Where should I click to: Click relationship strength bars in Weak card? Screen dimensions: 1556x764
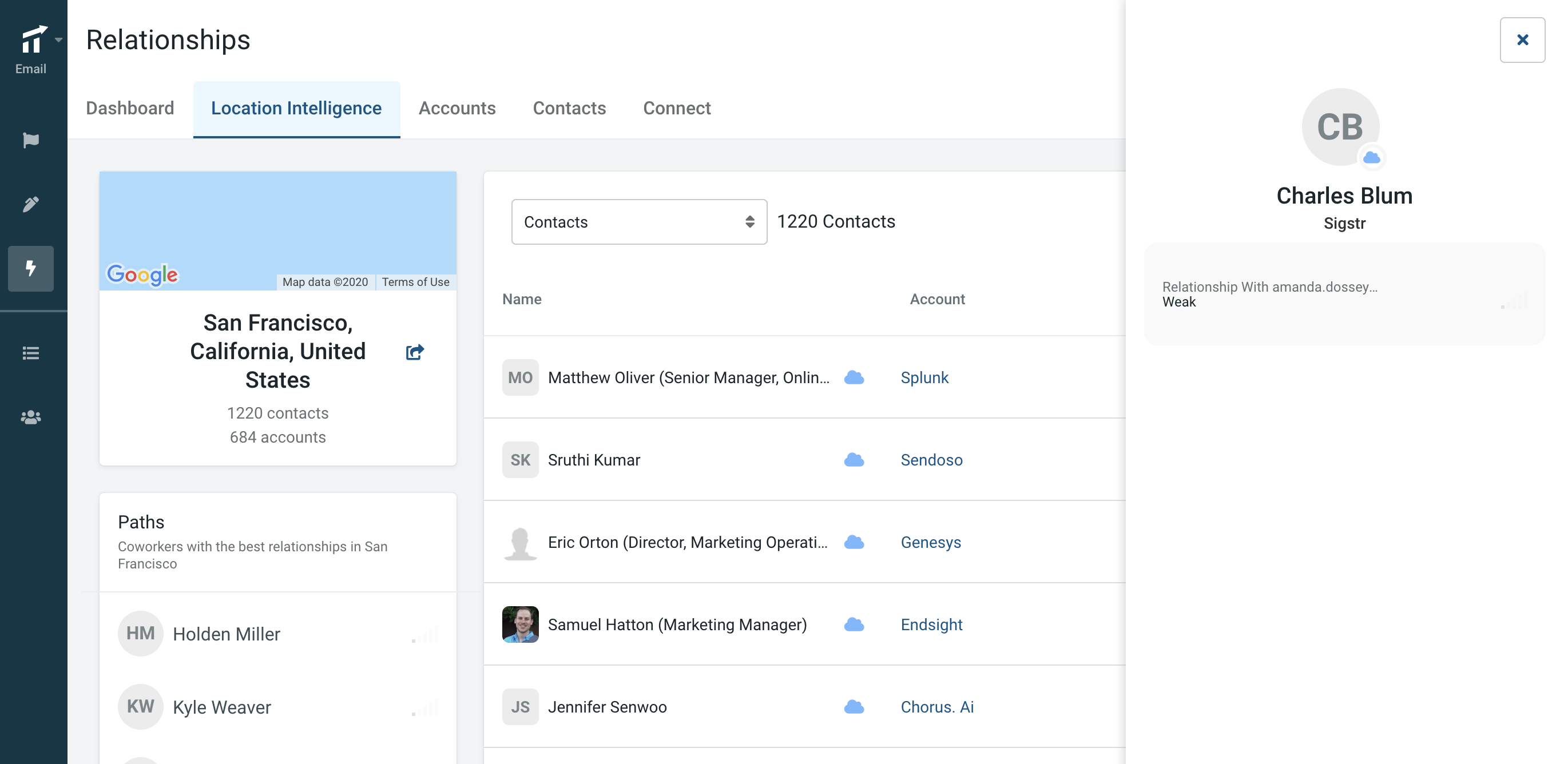coord(1514,301)
